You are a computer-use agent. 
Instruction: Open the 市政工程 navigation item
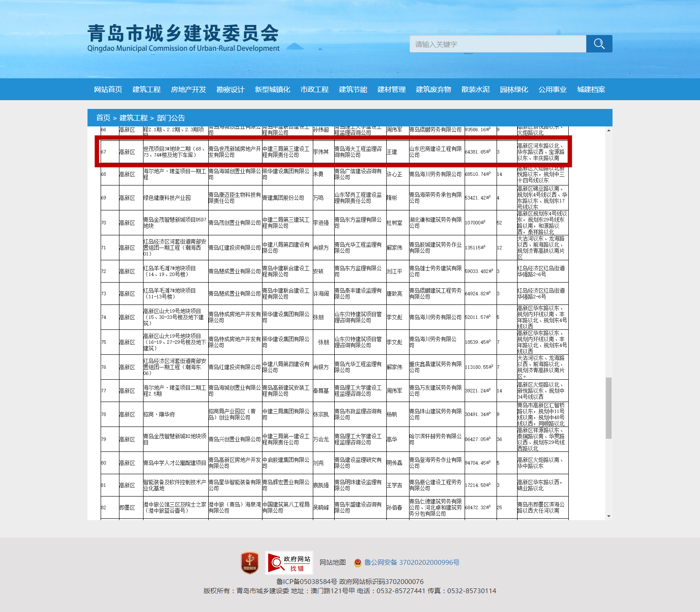(x=315, y=90)
